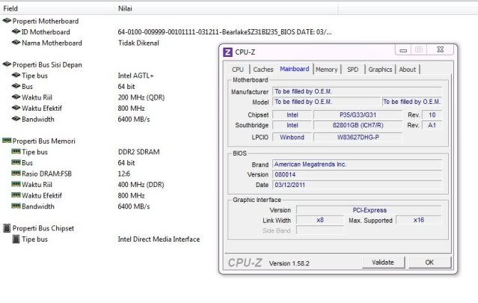
Task: Click the Manufacturer field in CPU-Z
Action: [x=357, y=91]
